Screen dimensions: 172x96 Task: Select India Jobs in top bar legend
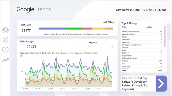pos(60,34)
